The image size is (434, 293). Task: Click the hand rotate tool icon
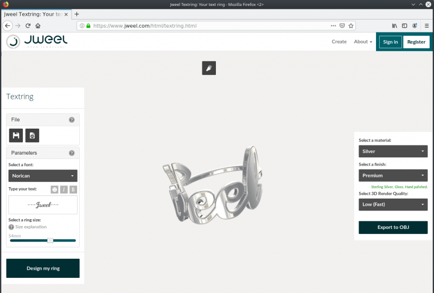pos(209,68)
